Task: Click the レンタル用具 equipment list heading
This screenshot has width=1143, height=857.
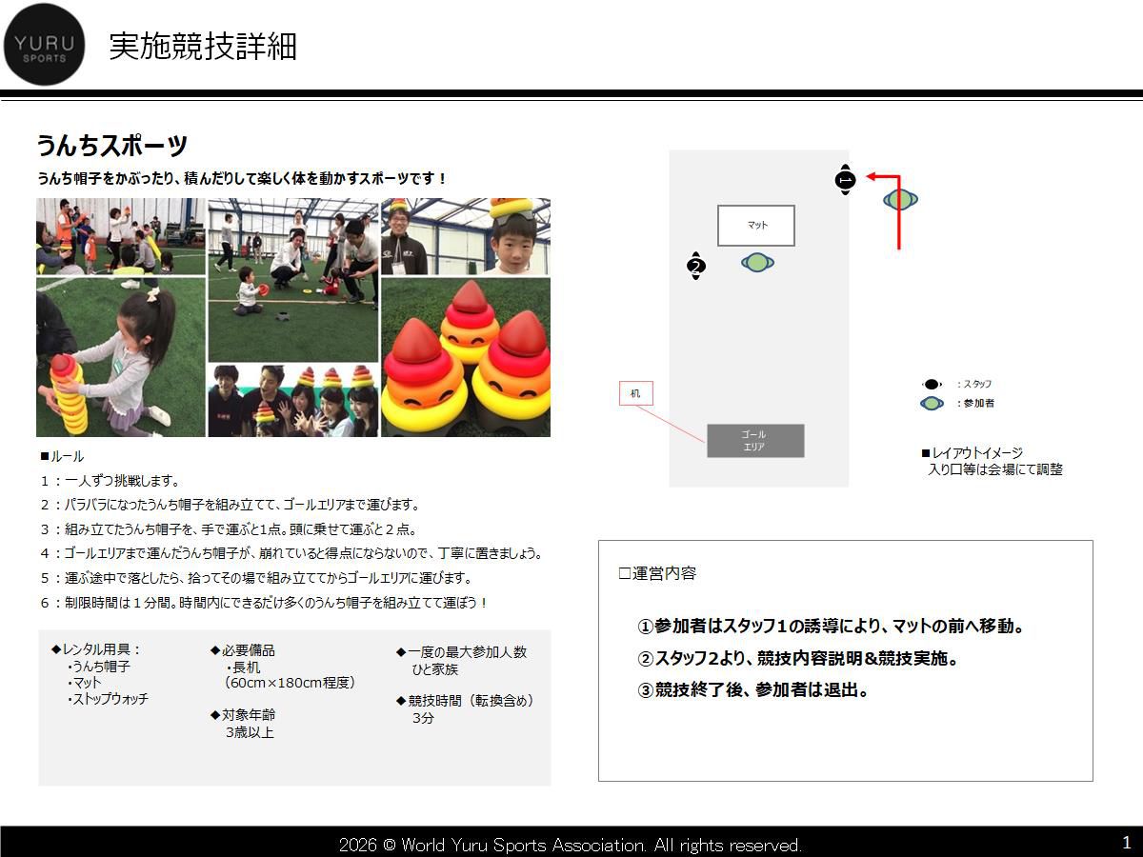Action: 96,650
